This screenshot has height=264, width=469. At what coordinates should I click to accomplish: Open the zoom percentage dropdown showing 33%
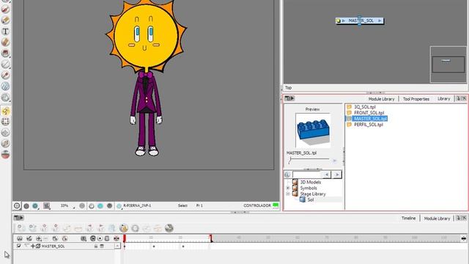67,205
